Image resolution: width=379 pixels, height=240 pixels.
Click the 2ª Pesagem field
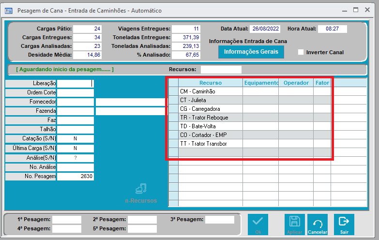pyautogui.click(x=142, y=220)
